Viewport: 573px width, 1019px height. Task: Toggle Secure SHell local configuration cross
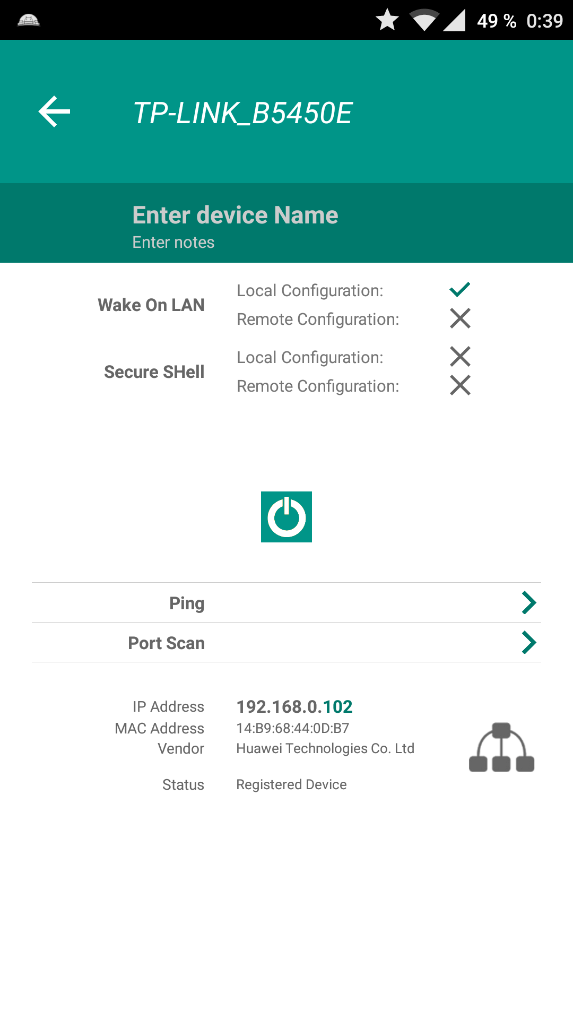(x=460, y=357)
